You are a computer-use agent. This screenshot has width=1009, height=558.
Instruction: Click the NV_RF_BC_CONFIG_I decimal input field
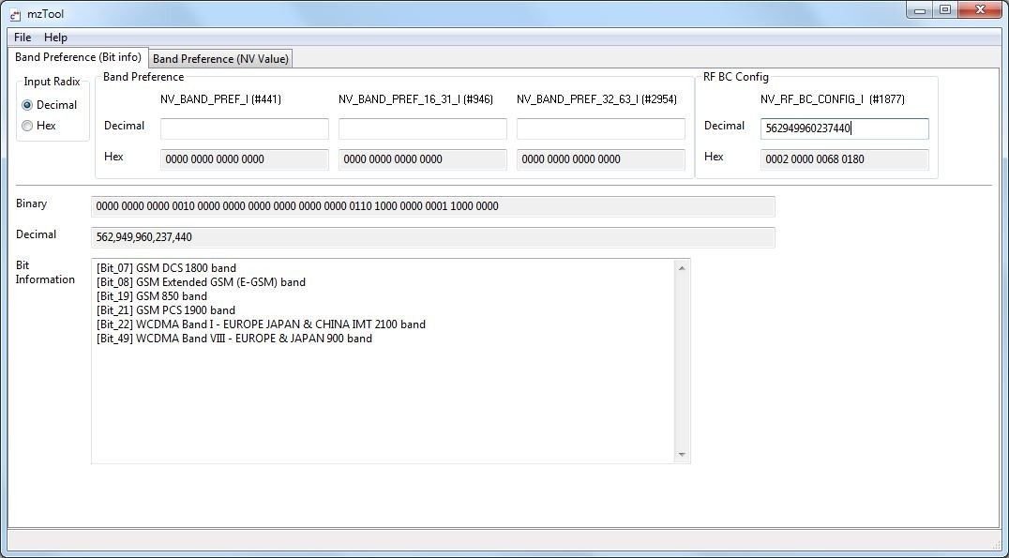844,128
